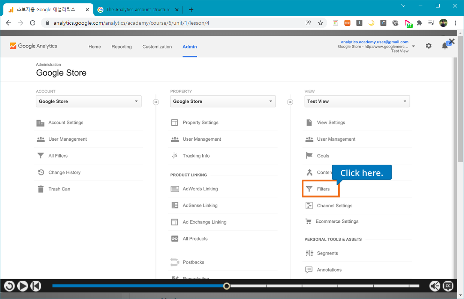464x299 pixels.
Task: Open Ecommerce Settings link
Action: pyautogui.click(x=337, y=222)
